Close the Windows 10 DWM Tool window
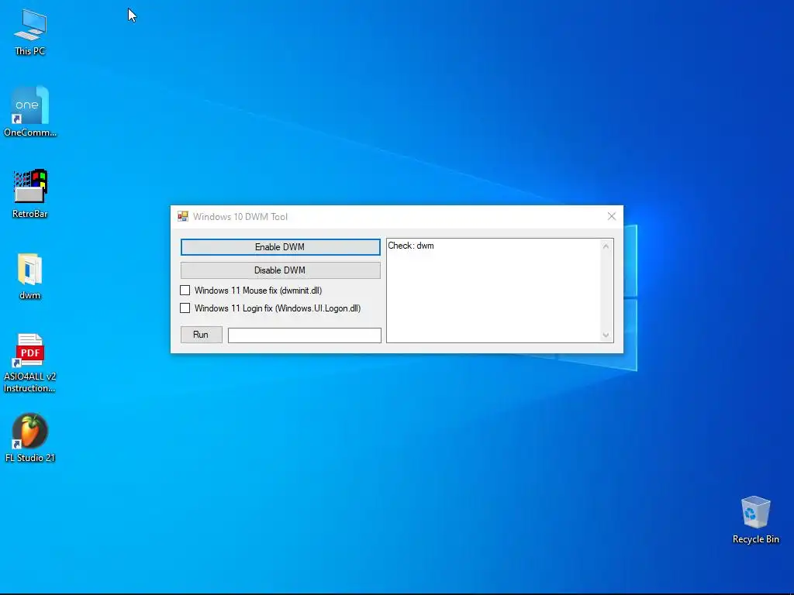This screenshot has width=794, height=595. click(612, 217)
